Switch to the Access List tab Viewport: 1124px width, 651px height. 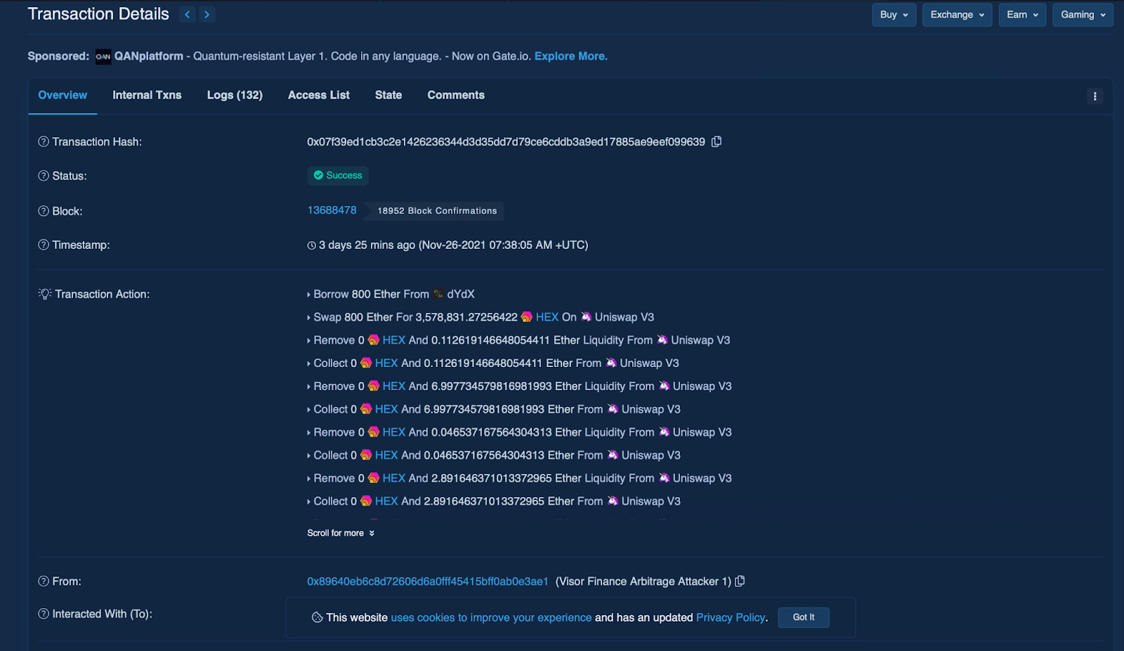click(319, 96)
